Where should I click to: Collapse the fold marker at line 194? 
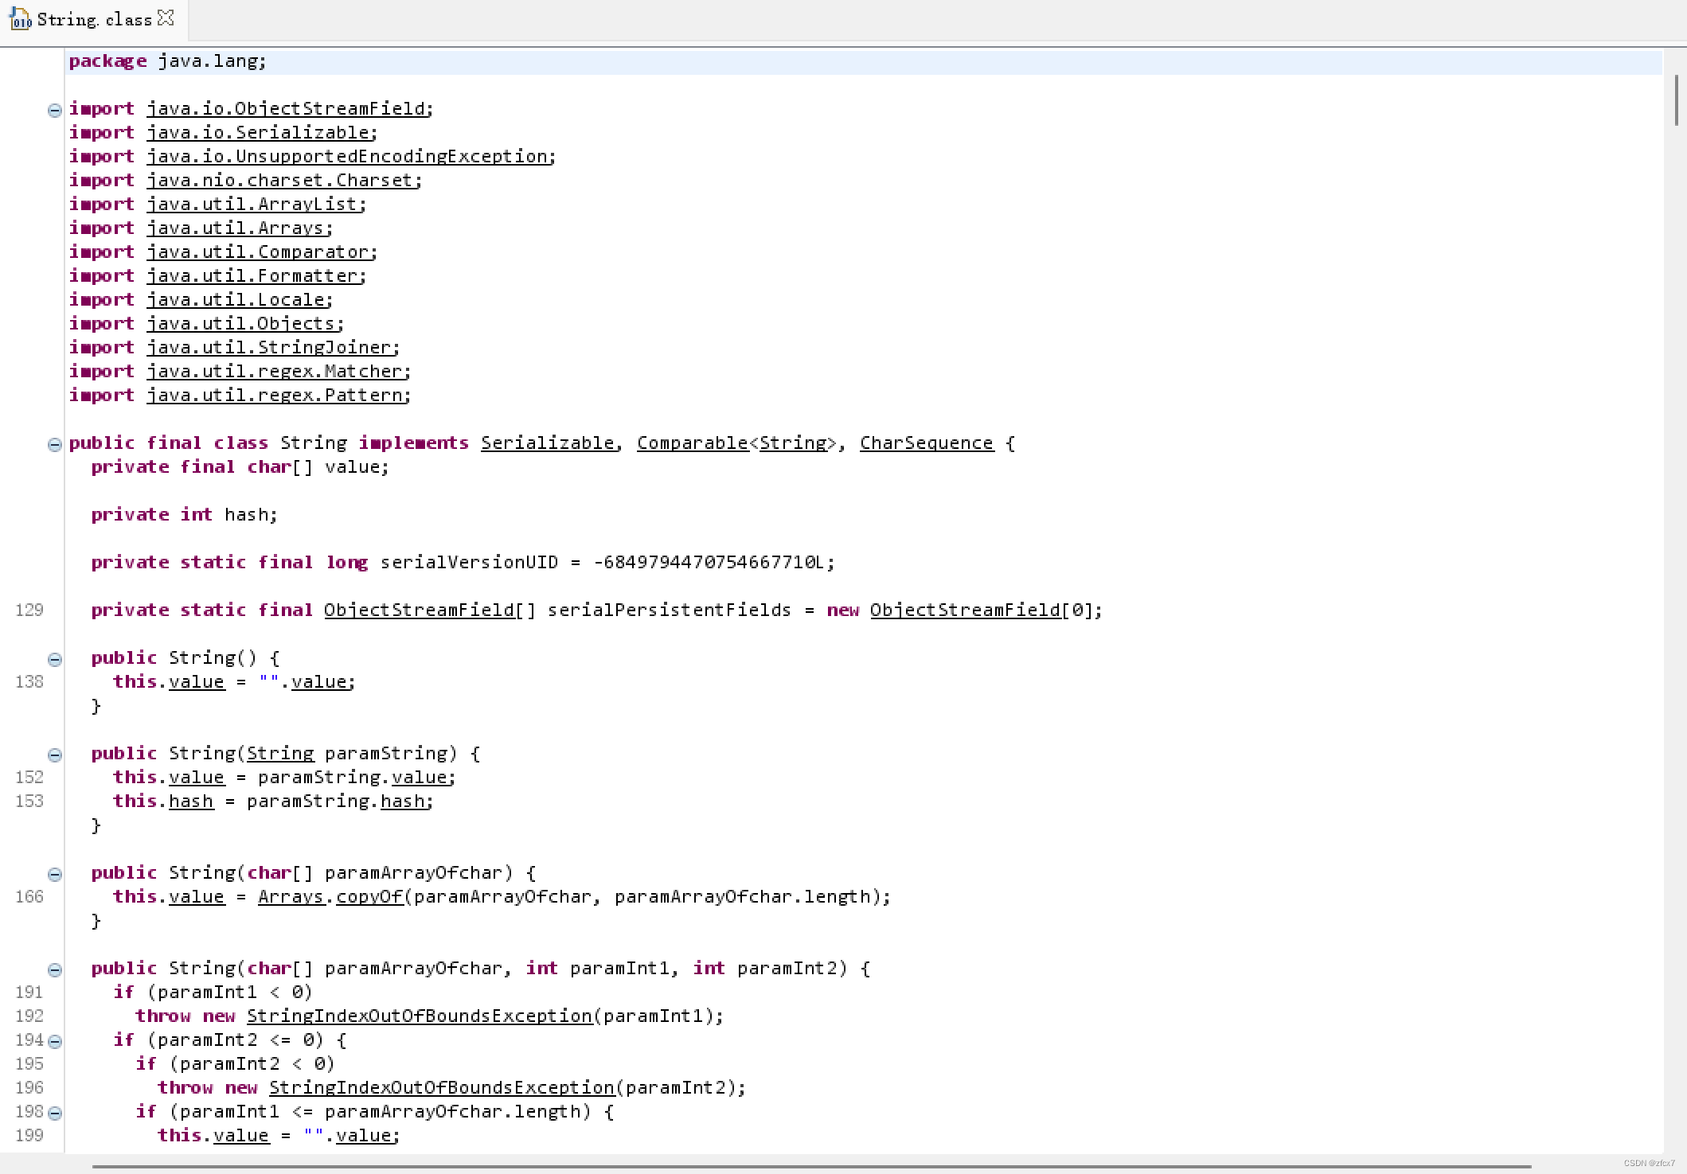point(54,1040)
